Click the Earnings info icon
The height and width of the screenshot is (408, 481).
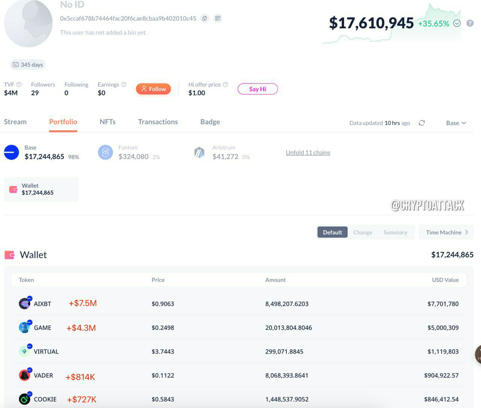click(124, 85)
